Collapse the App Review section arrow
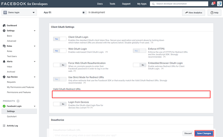 coord(35,77)
